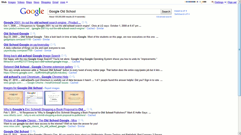Open the 'Google!' screenshot image thumbnail

pos(34,98)
